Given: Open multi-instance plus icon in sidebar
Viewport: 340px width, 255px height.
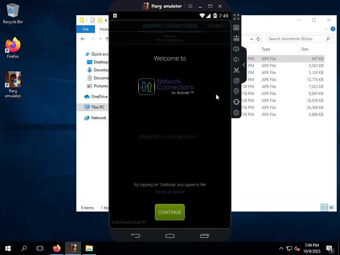Looking at the screenshot, I should [x=236, y=81].
